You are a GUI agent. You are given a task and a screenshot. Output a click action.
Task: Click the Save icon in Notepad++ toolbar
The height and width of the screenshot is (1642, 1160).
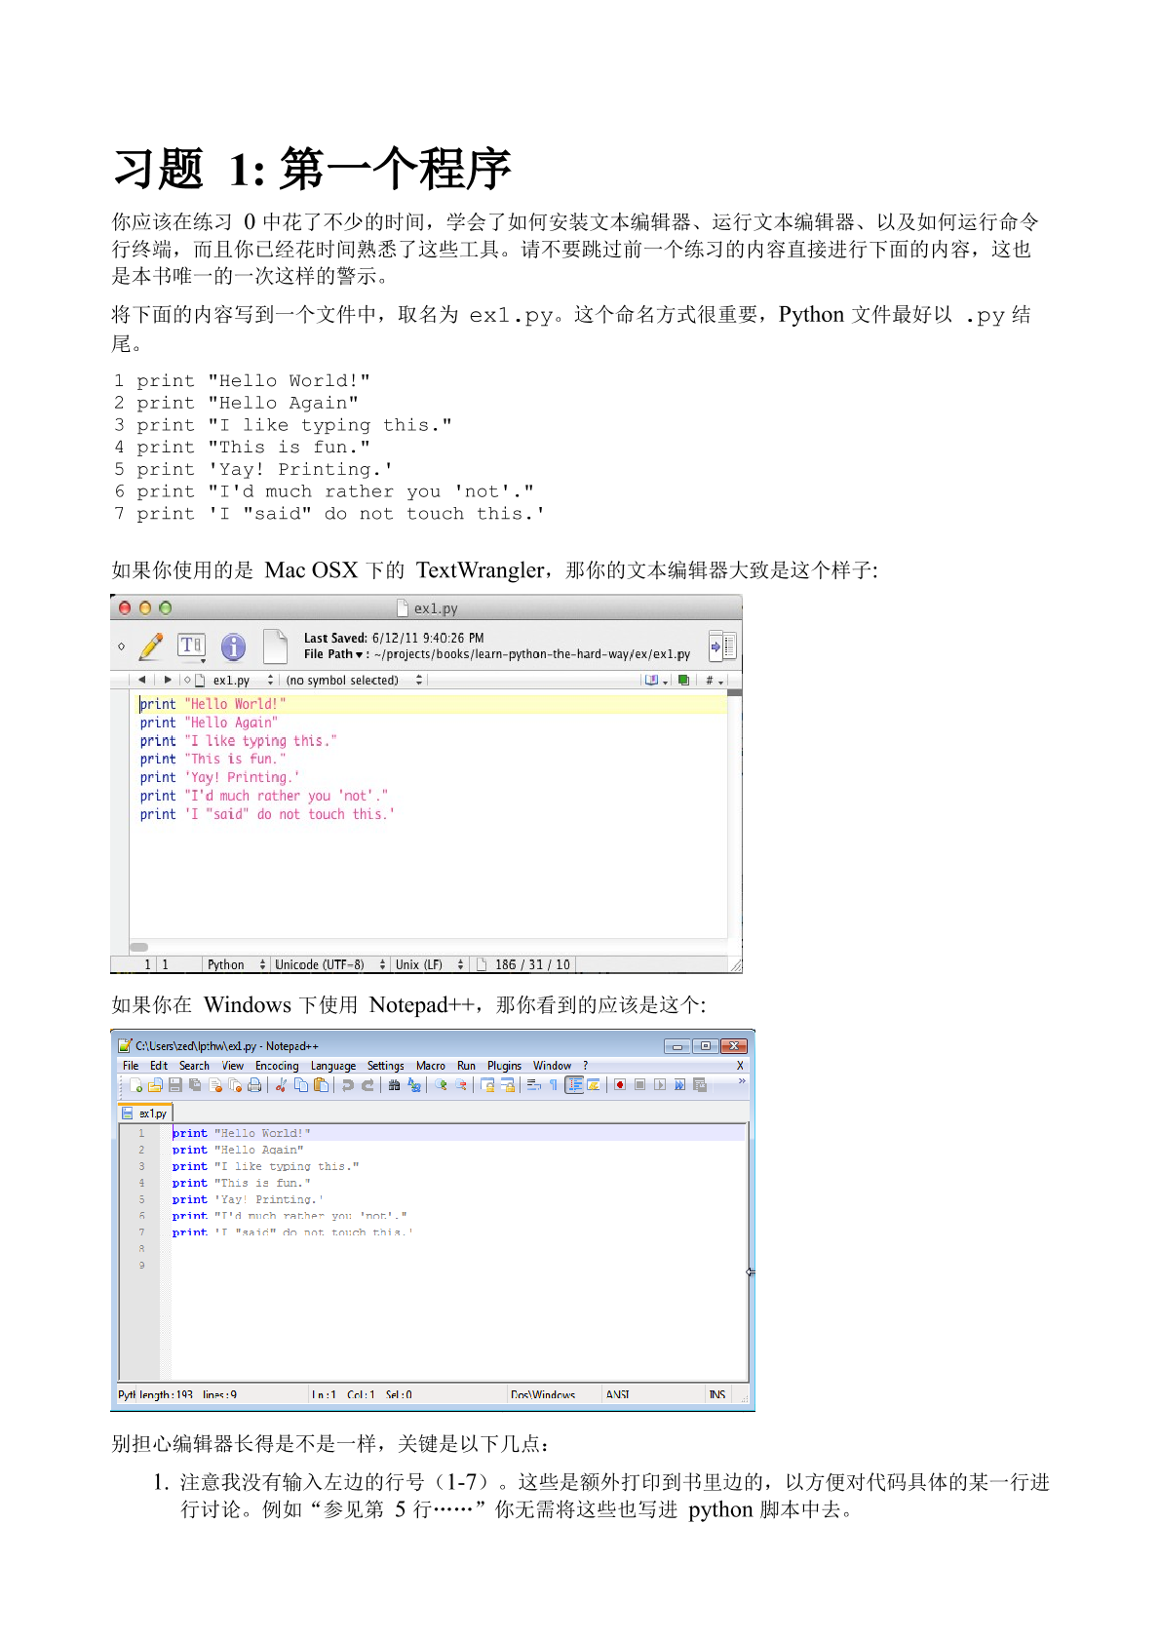[175, 1084]
